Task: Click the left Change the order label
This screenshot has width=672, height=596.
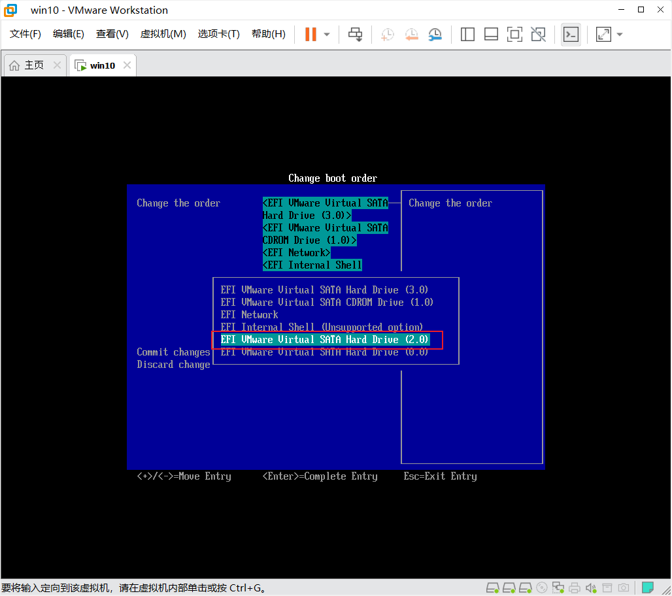Action: click(x=178, y=203)
